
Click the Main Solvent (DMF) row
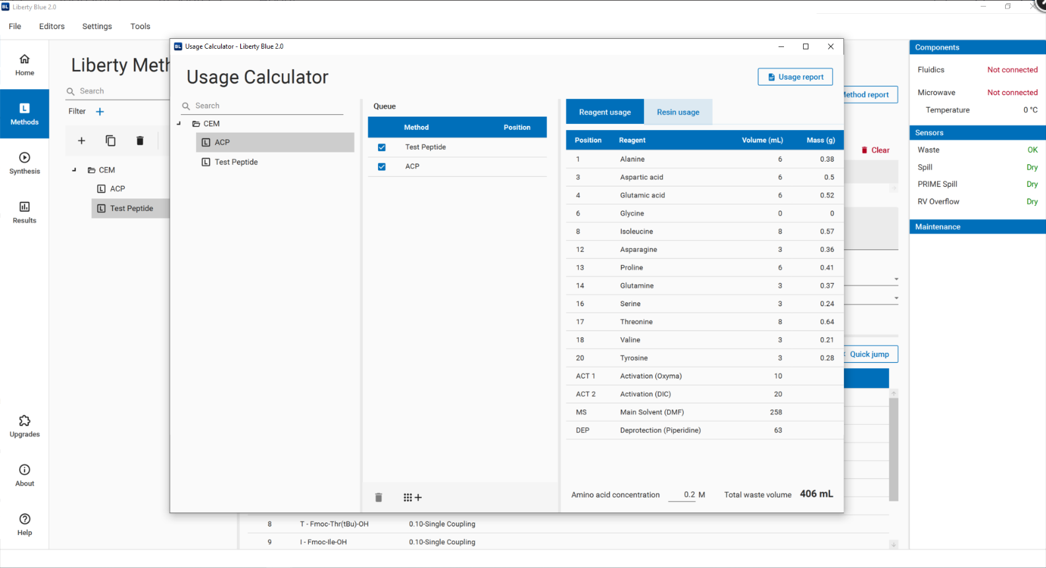705,412
